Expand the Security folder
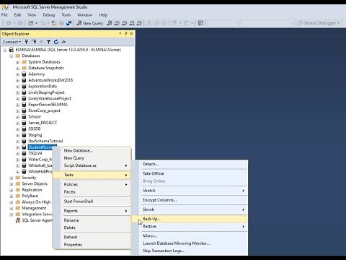The height and width of the screenshot is (260, 346). click(12, 178)
